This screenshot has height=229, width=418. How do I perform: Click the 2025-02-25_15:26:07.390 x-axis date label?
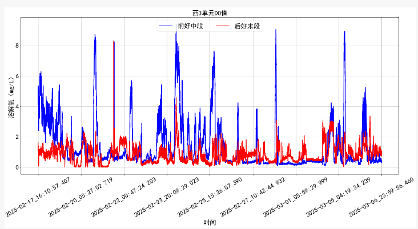coord(211,196)
